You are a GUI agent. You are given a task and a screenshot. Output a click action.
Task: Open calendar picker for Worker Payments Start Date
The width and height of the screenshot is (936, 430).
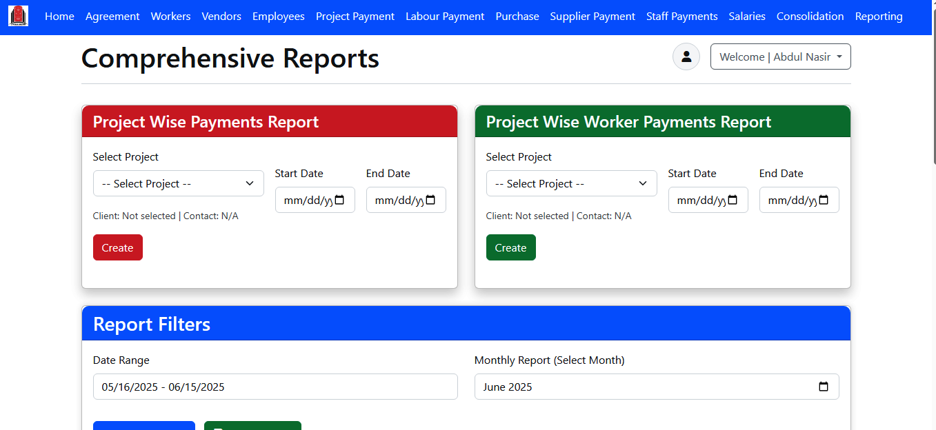(733, 201)
